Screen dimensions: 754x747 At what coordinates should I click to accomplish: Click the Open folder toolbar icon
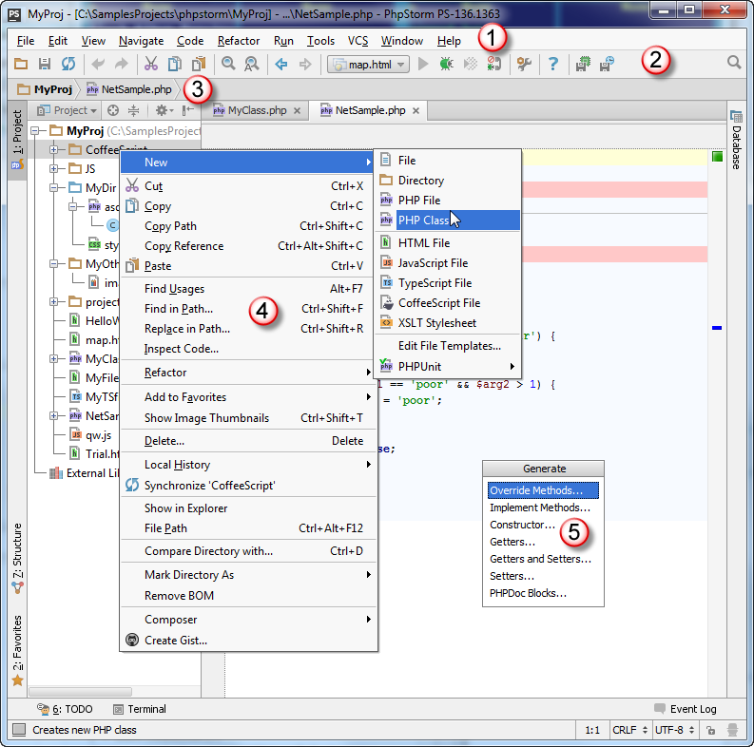[x=21, y=64]
